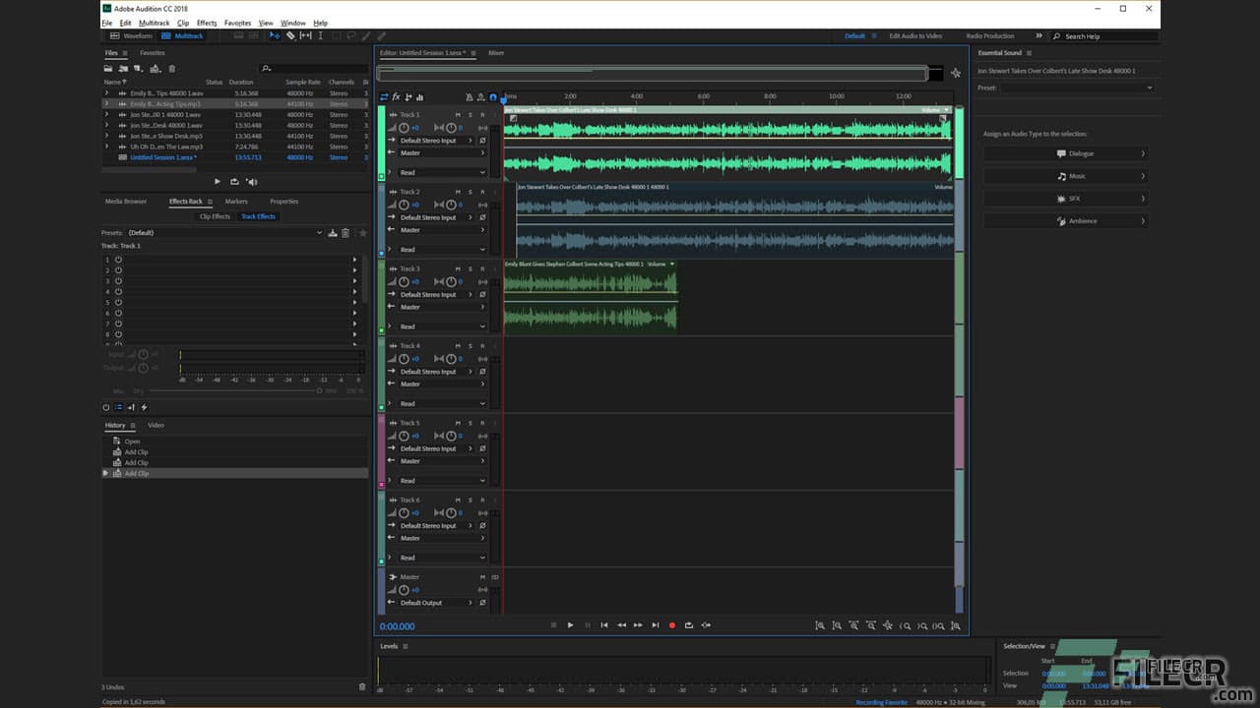1260x708 pixels.
Task: Enable Loop Playback in the transport bar
Action: [x=689, y=625]
